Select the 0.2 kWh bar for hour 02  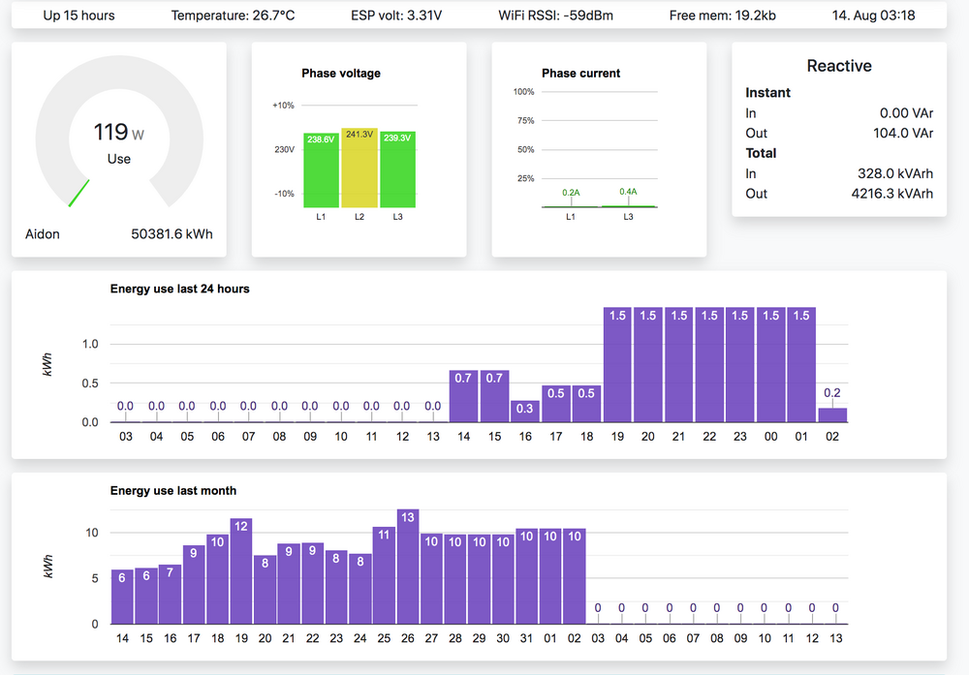tap(832, 414)
